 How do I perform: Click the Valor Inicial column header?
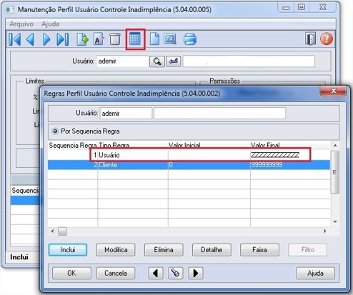coord(209,145)
